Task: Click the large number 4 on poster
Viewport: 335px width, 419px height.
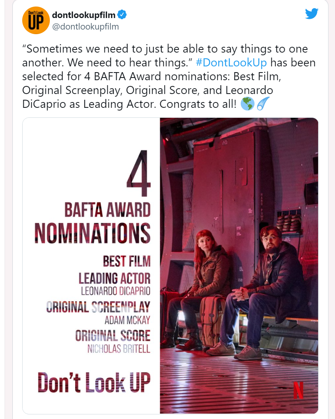Action: (139, 173)
